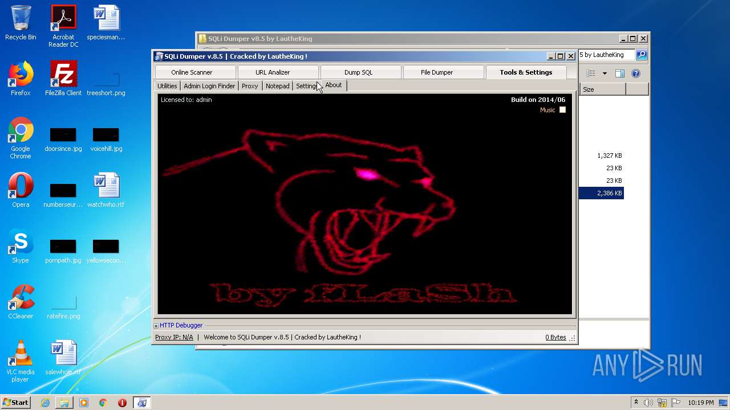The height and width of the screenshot is (410, 730).
Task: Launch CCleaner desktop shortcut
Action: point(21,302)
